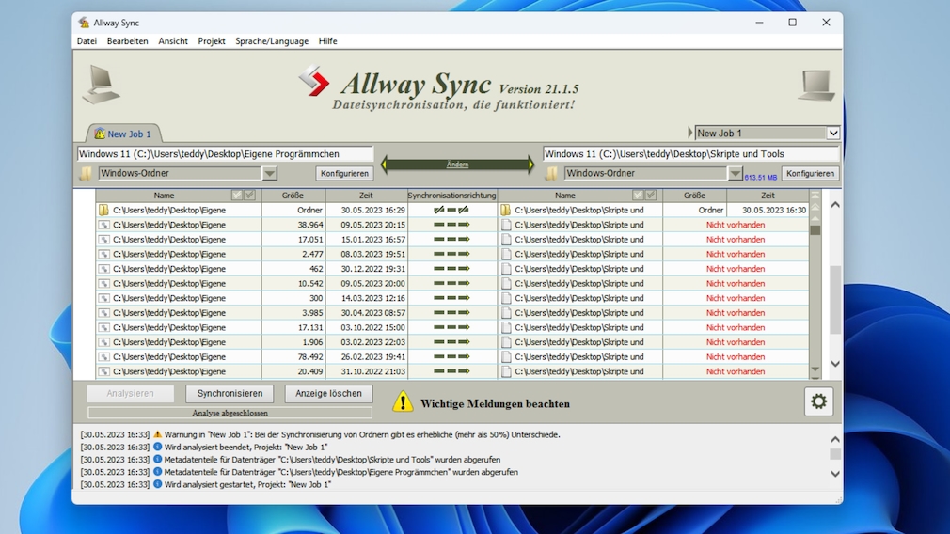Expand the New Job 1 combo box
950x534 pixels.
pos(832,133)
